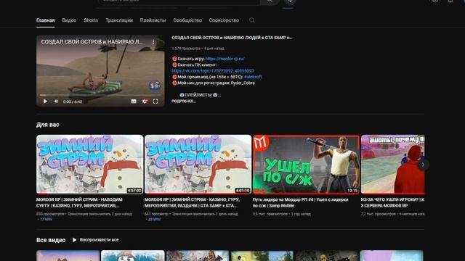Click the 13:15 duration badge
The height and width of the screenshot is (261, 465).
click(x=352, y=190)
